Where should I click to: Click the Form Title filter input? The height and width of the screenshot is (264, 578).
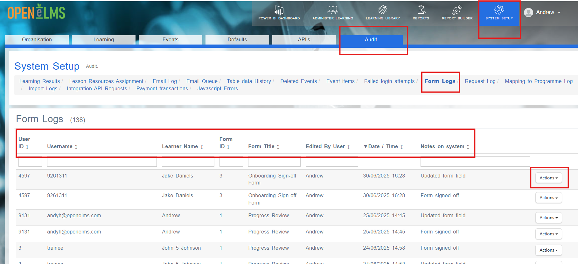point(274,162)
